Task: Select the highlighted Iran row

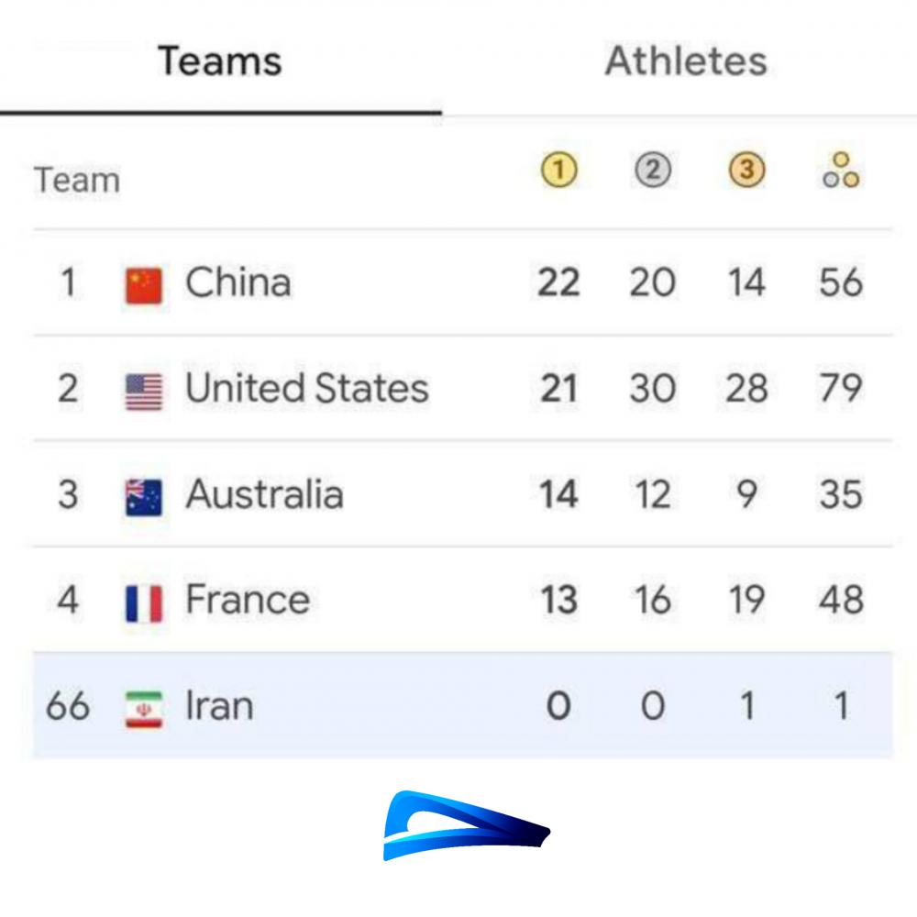Action: [462, 705]
